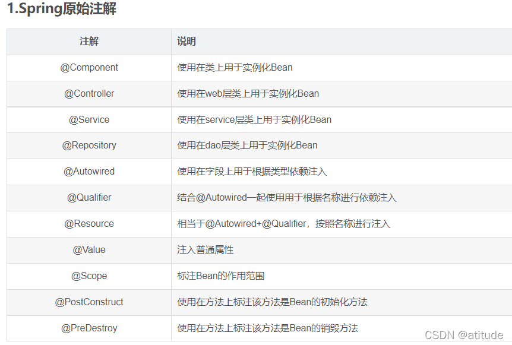Click the '@Resource' cell
This screenshot has width=512, height=345.
(x=89, y=224)
